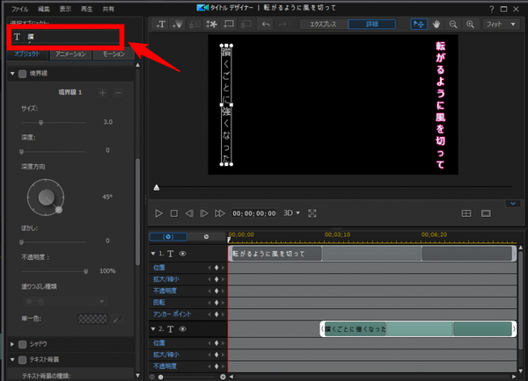
Task: Click the help question mark icon
Action: [492, 9]
